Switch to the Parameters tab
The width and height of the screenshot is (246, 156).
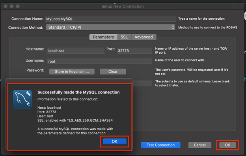point(103,37)
